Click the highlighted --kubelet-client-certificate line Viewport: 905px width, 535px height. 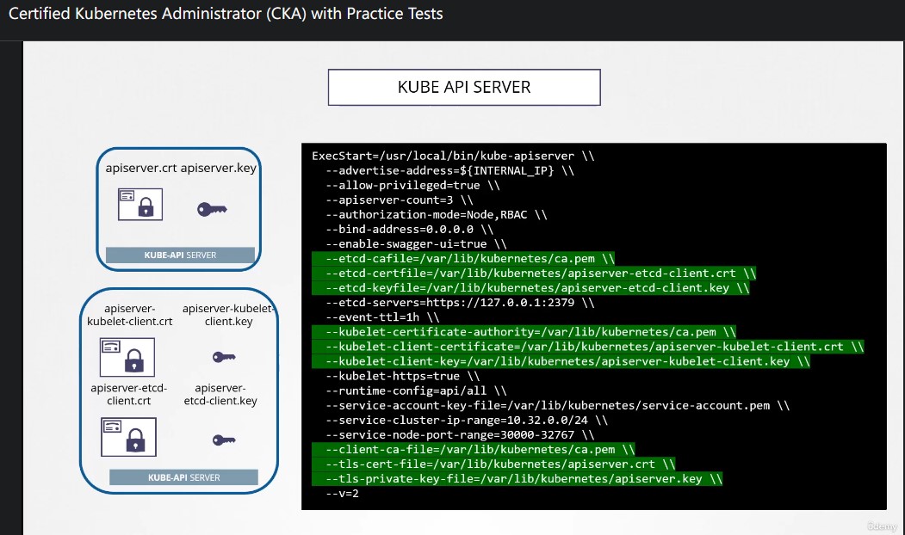point(588,347)
